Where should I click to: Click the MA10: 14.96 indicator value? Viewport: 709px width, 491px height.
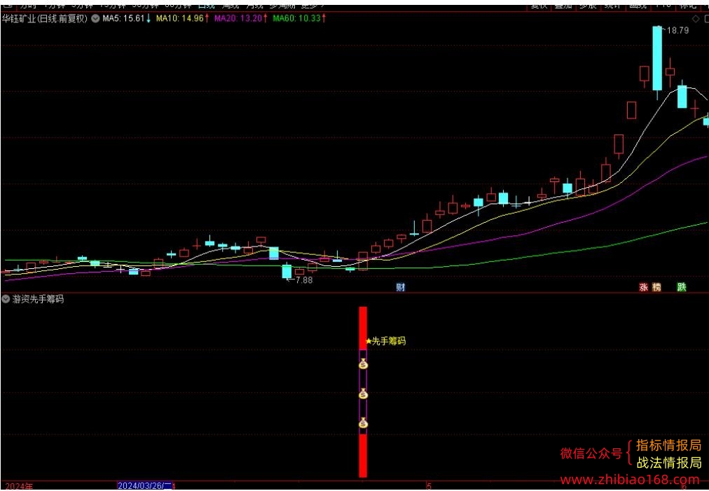tap(183, 18)
